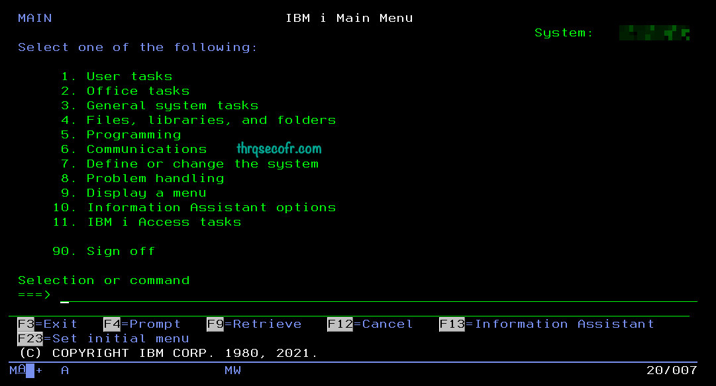Click F13=Information Assistant function key
The width and height of the screenshot is (716, 386).
[546, 324]
